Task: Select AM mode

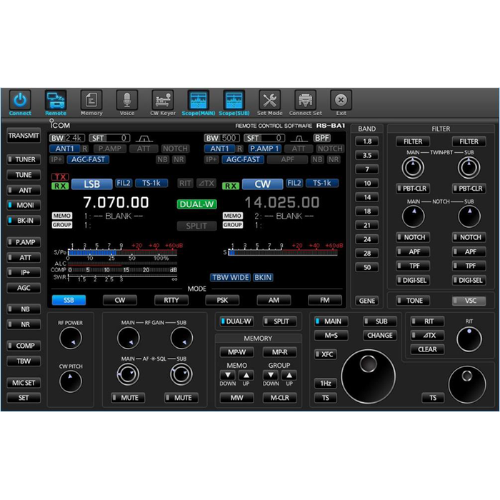Action: [274, 300]
